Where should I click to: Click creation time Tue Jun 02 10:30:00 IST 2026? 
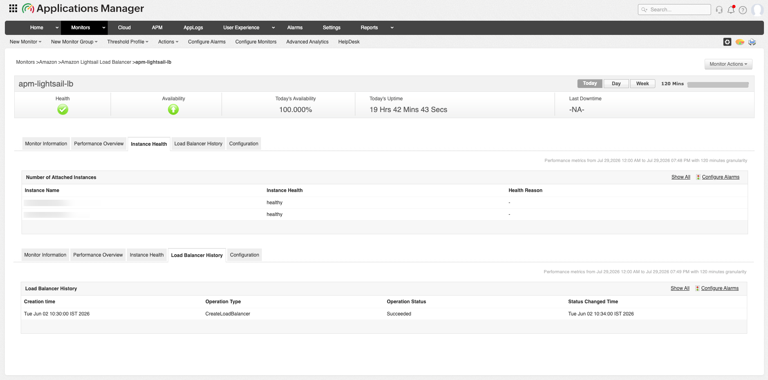(57, 314)
